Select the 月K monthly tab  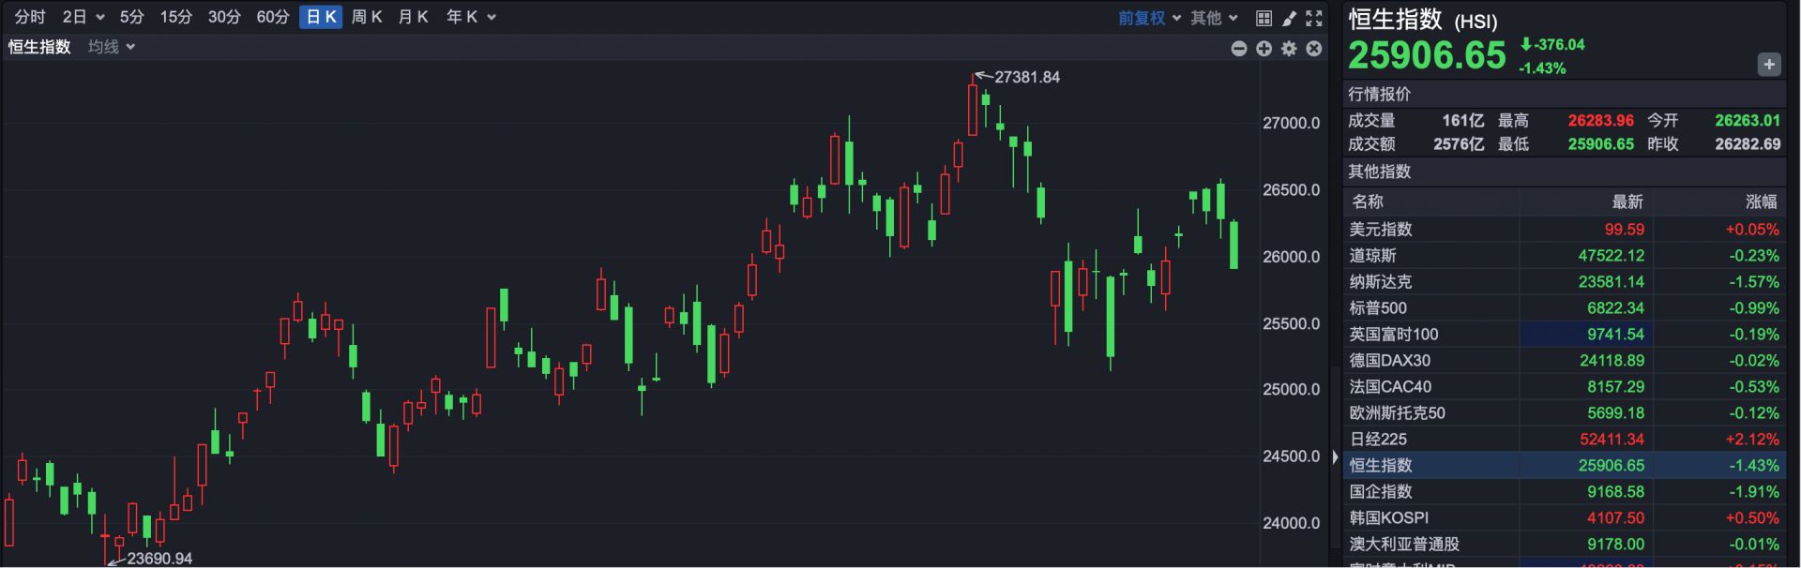413,17
